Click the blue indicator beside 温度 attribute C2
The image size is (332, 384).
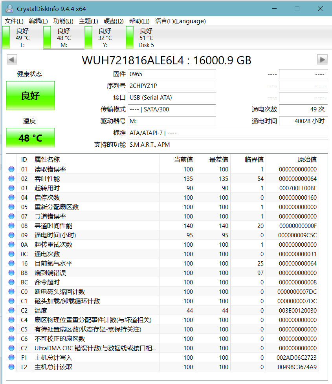[x=11, y=310]
